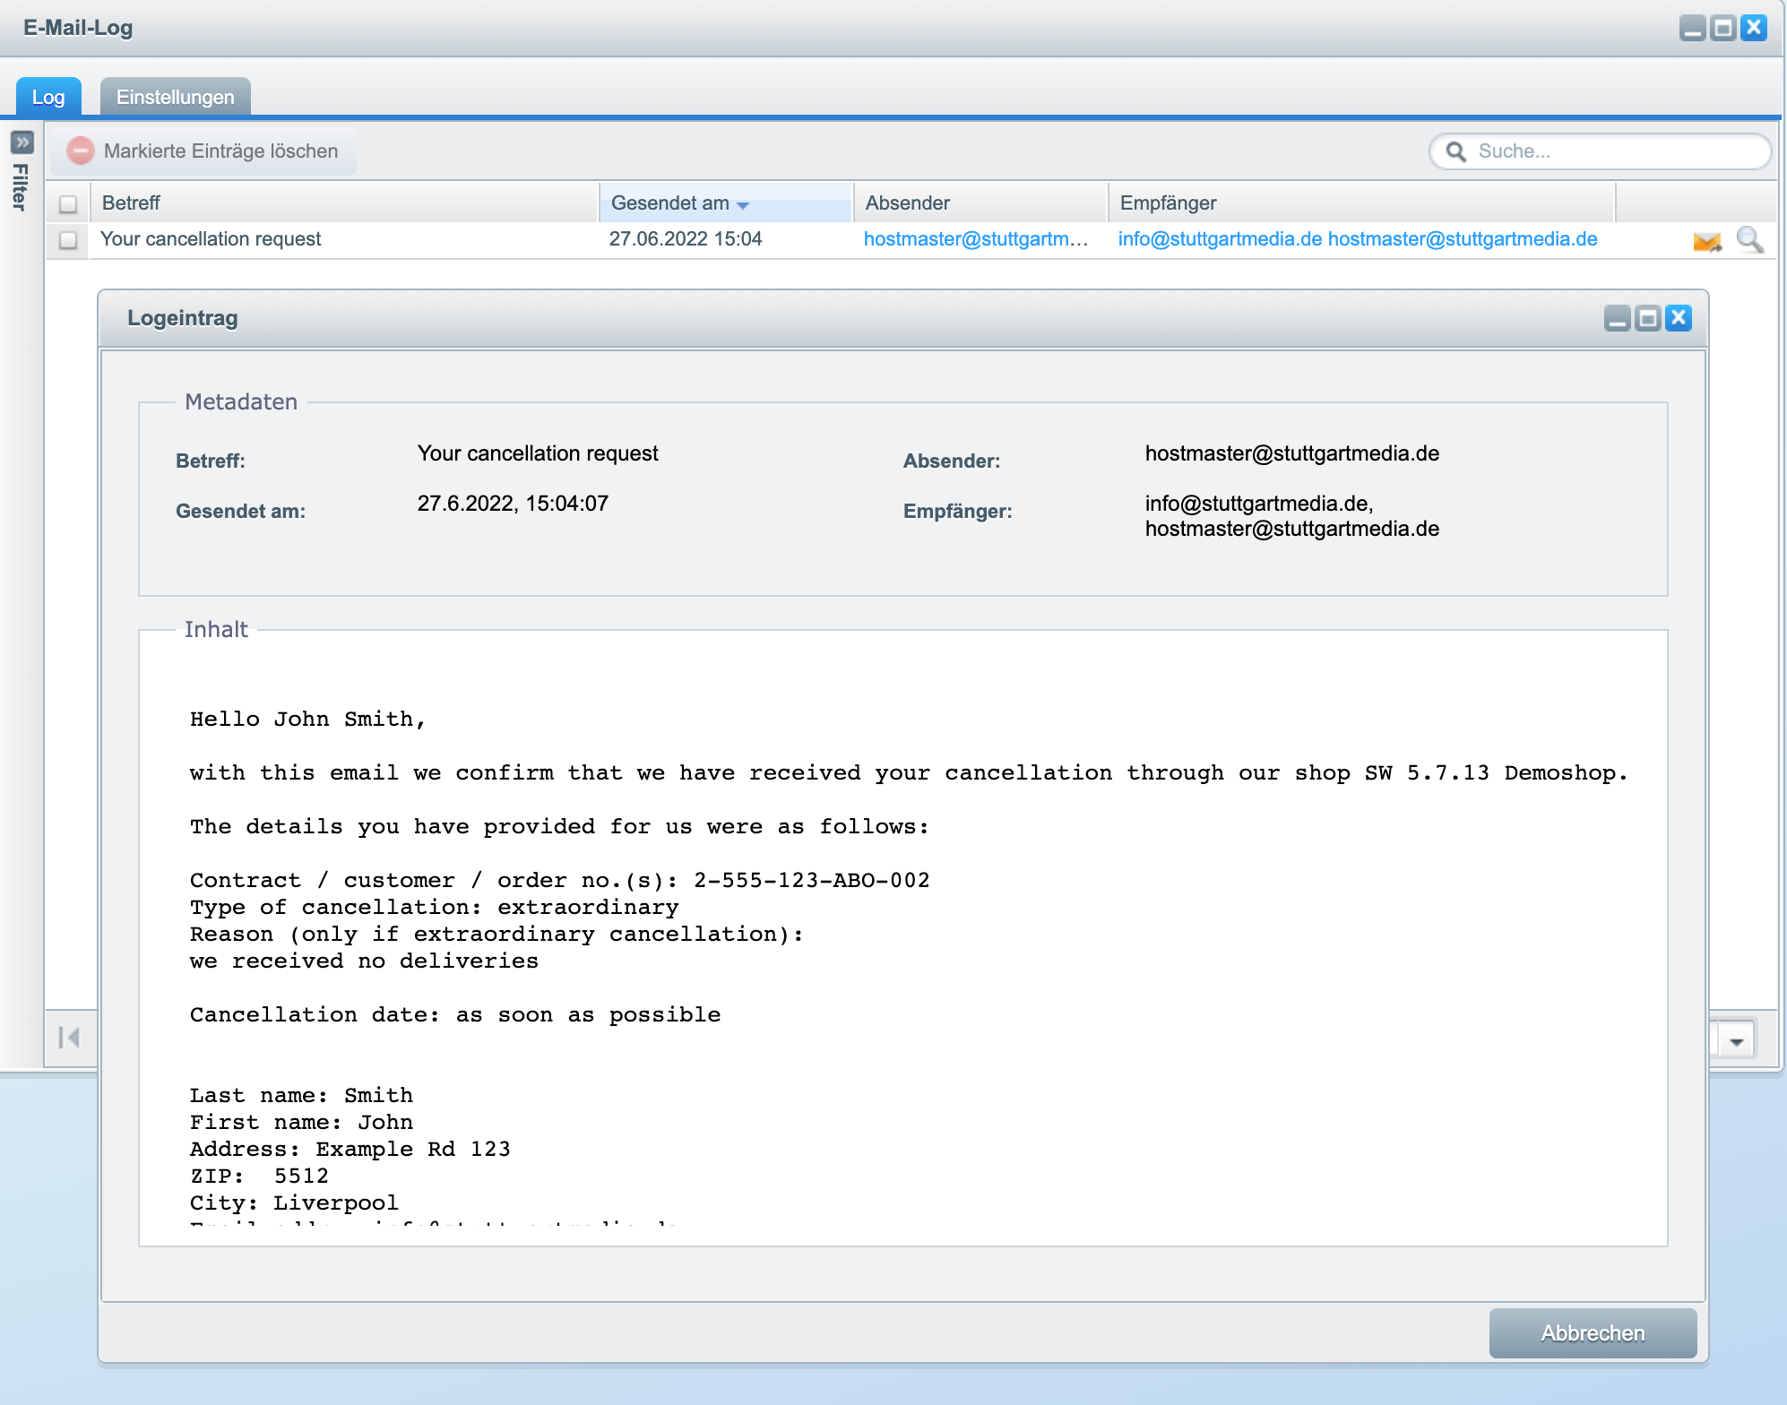Click Markierte Einträge löschen button
Viewport: 1787px width, 1405px height.
(x=203, y=151)
